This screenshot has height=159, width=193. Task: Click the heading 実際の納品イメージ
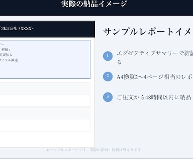point(94,4)
